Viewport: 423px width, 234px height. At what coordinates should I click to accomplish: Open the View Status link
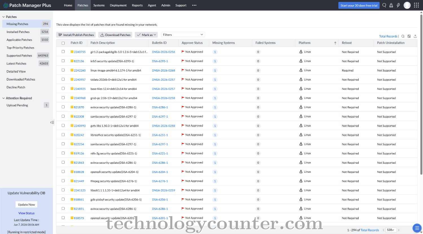27,213
